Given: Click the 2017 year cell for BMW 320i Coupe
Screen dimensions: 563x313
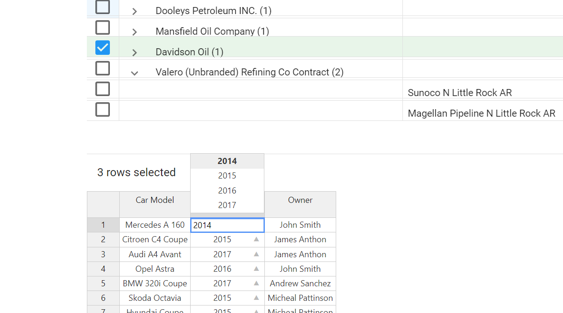Looking at the screenshot, I should pyautogui.click(x=227, y=283).
